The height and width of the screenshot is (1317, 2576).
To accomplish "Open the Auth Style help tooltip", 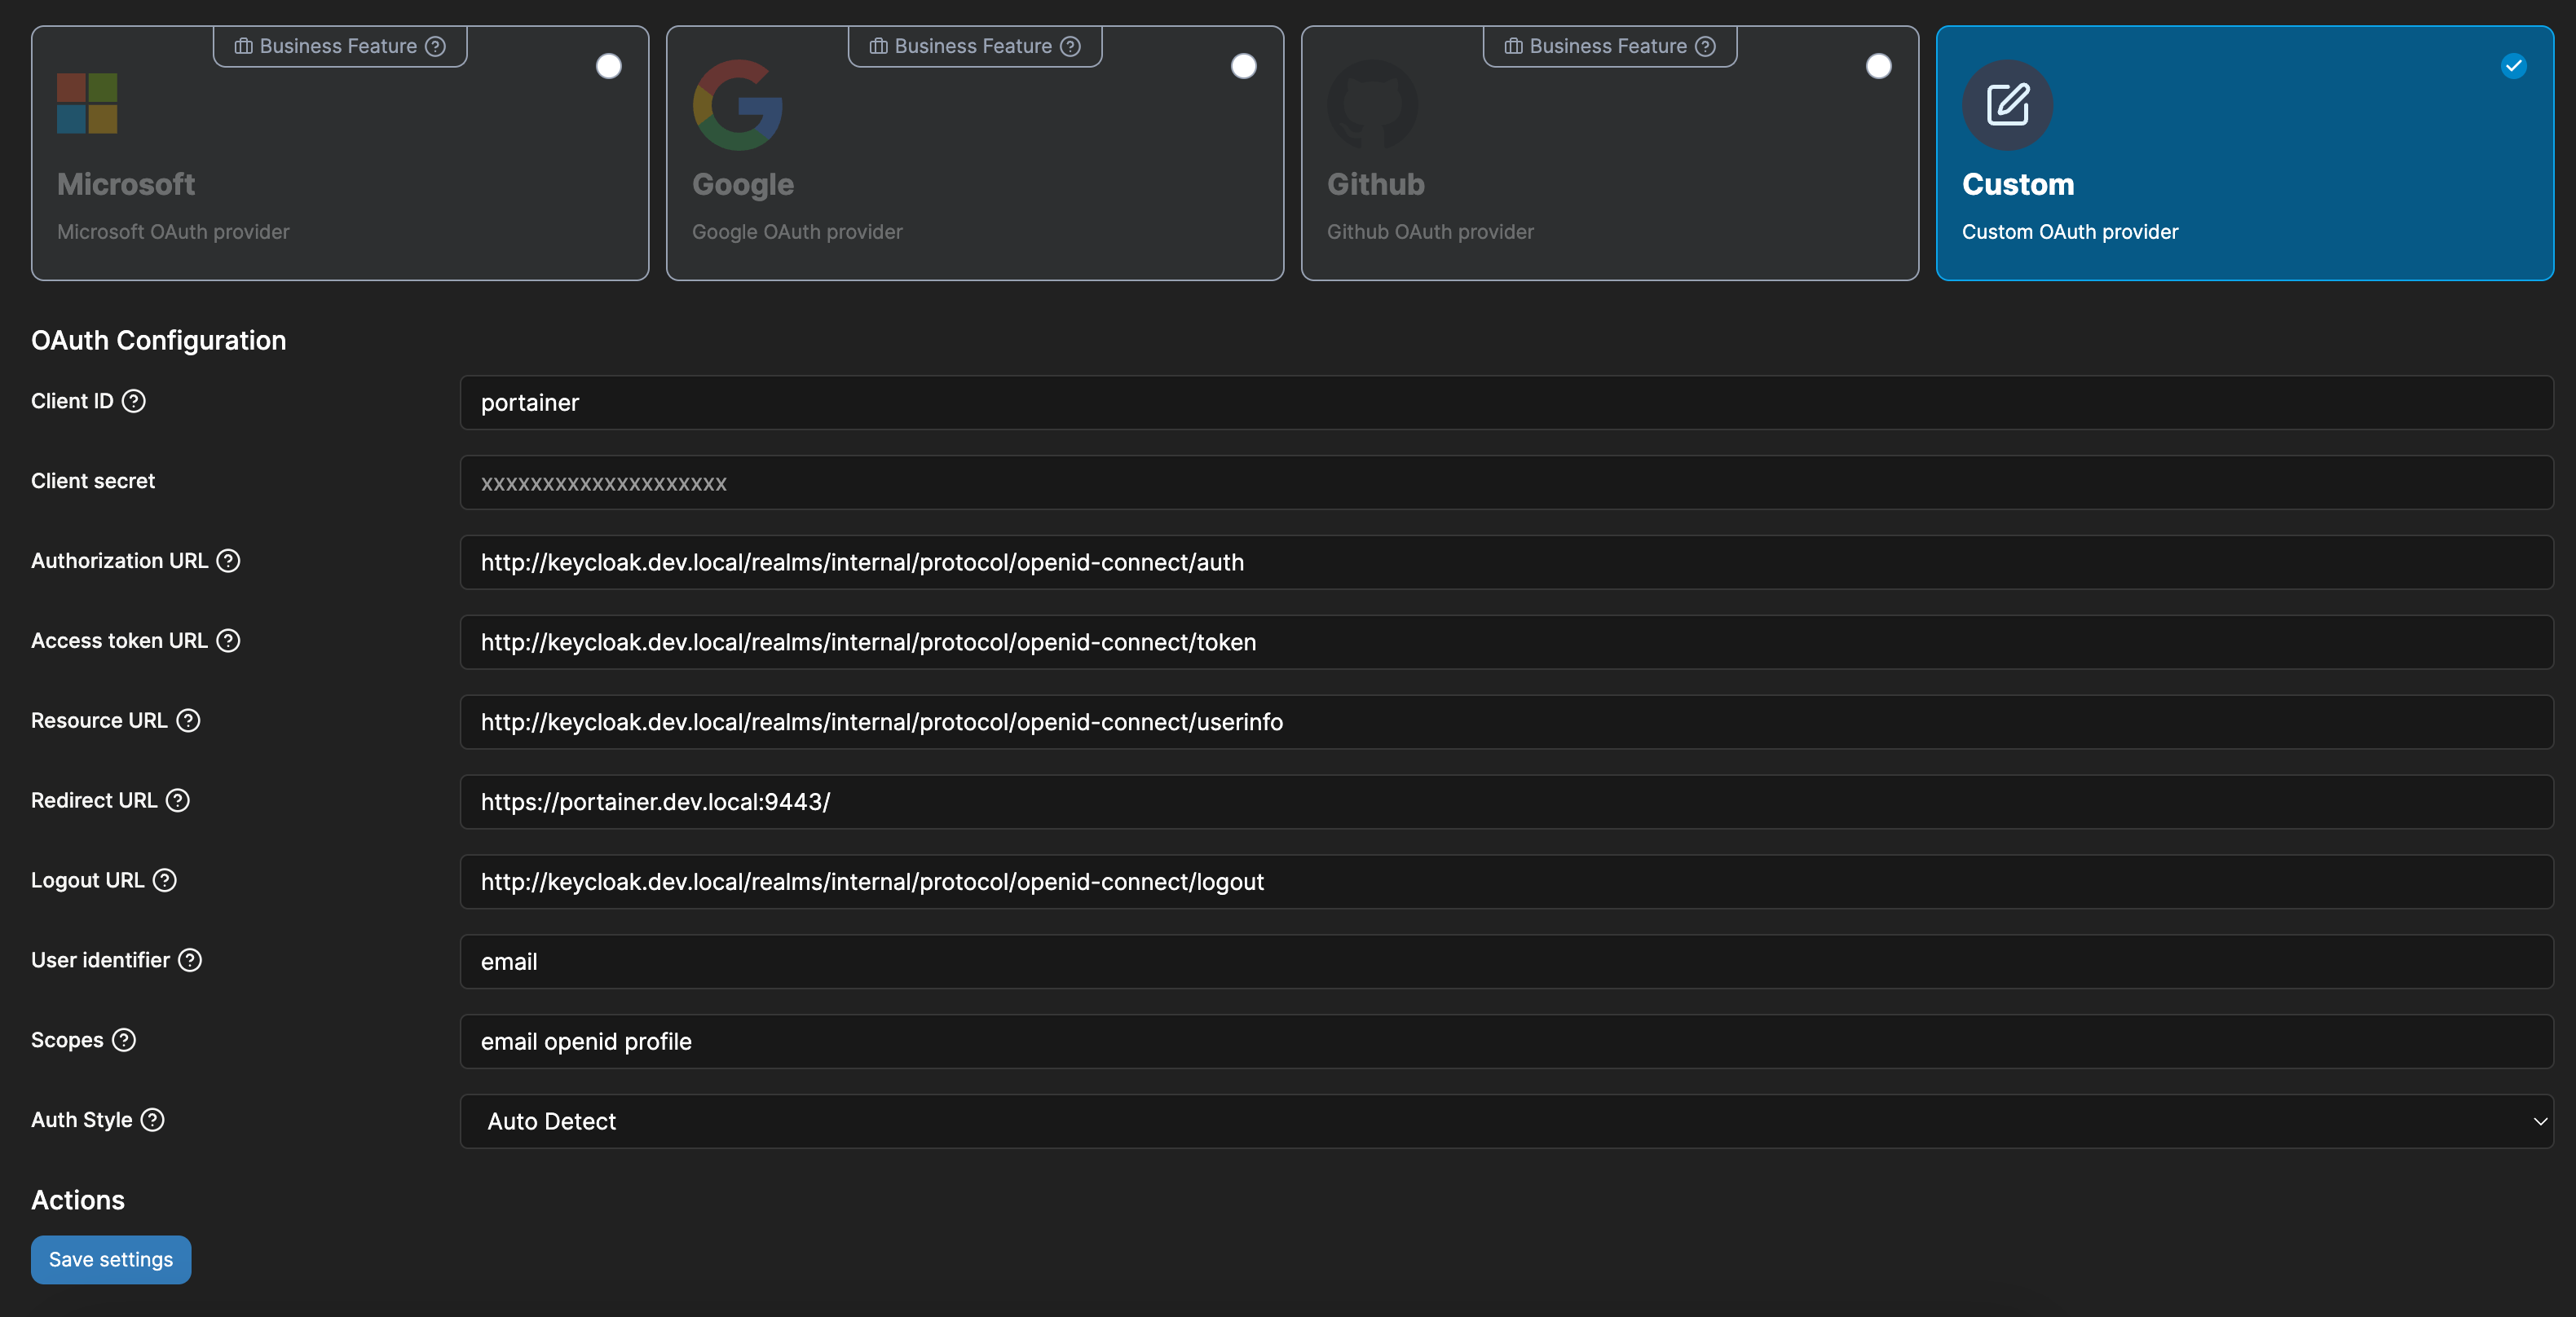I will [x=153, y=1120].
